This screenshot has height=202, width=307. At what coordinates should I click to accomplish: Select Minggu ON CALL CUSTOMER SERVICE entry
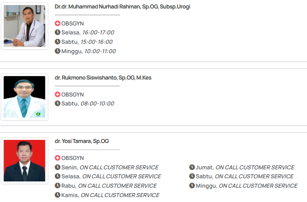[246, 186]
